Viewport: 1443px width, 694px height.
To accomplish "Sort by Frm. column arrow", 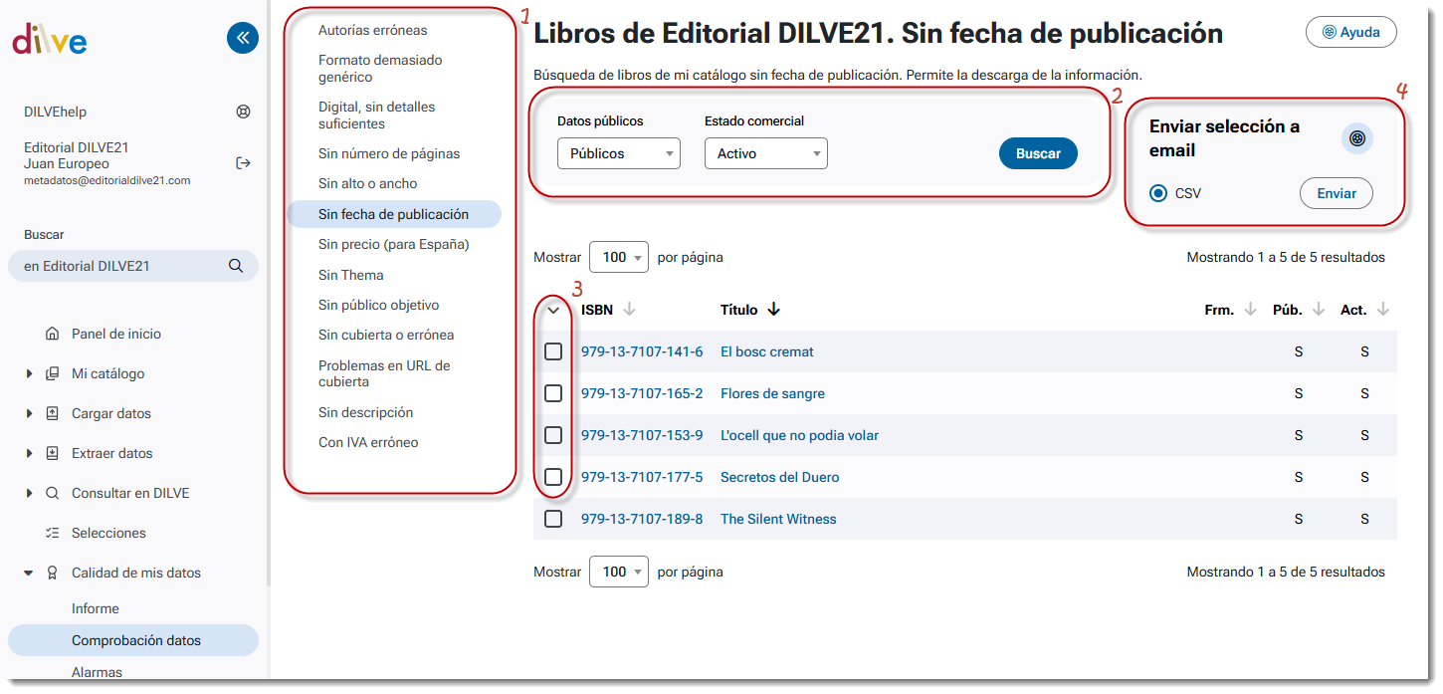I will [1251, 310].
